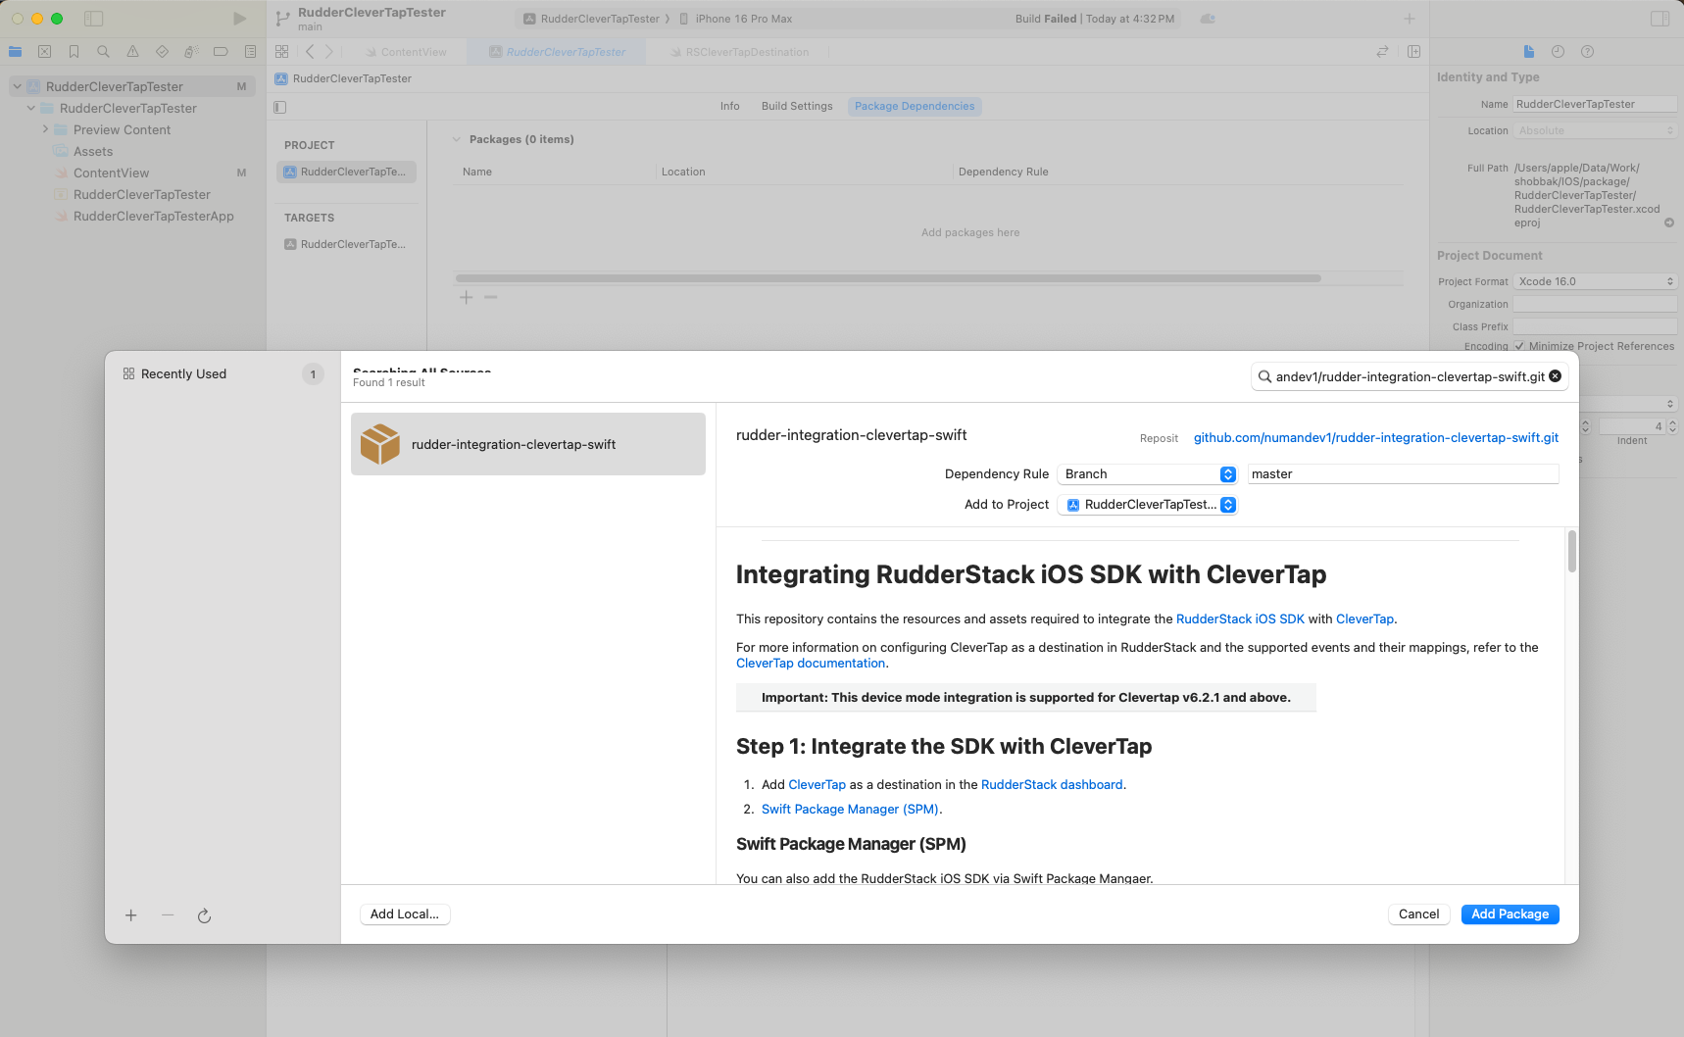Open the Add to Project dropdown

click(x=1147, y=505)
